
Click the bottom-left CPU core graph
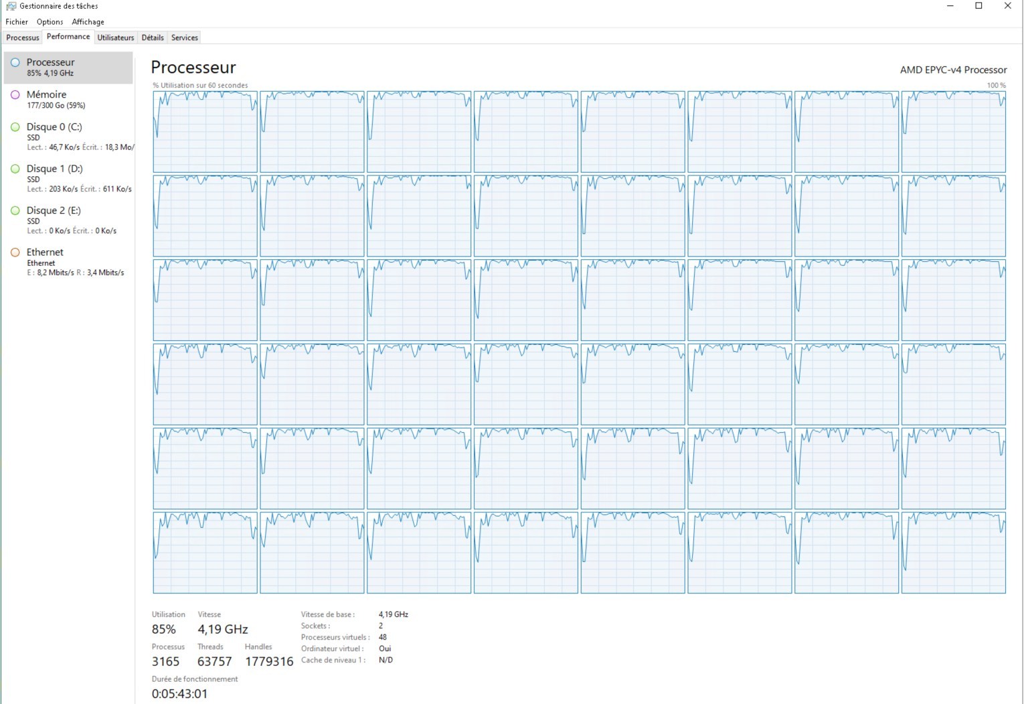[x=205, y=553]
